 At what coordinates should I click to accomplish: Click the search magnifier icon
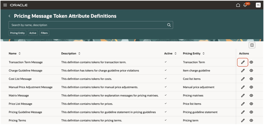coord(169,25)
